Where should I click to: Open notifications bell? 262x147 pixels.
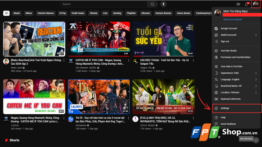point(247,4)
